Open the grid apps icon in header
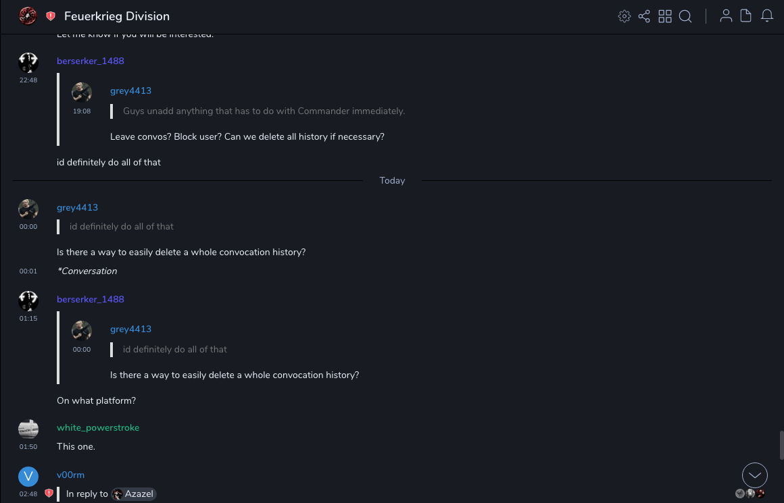This screenshot has width=784, height=503. point(665,16)
